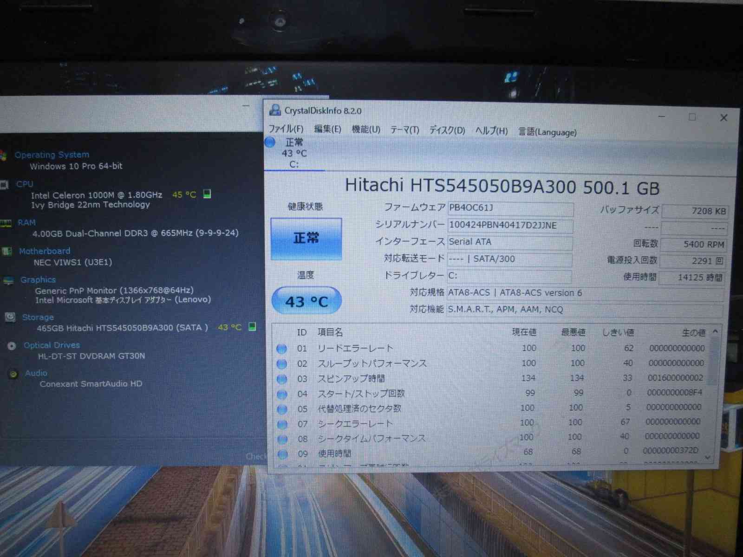743x557 pixels.
Task: Click the Motherboard icon in Speccy
Action: pyautogui.click(x=7, y=252)
